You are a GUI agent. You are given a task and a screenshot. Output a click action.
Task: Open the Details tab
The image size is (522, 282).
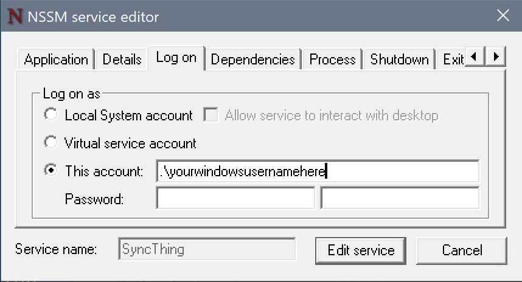point(122,60)
